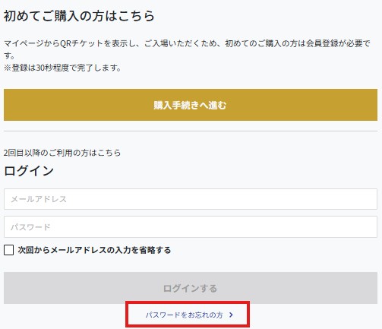Focus the メールアドレス input field

pos(191,199)
